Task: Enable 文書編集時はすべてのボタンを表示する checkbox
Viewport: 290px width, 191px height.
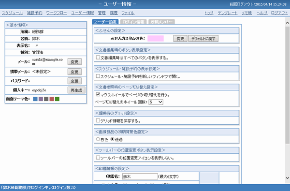Action: (x=98, y=58)
